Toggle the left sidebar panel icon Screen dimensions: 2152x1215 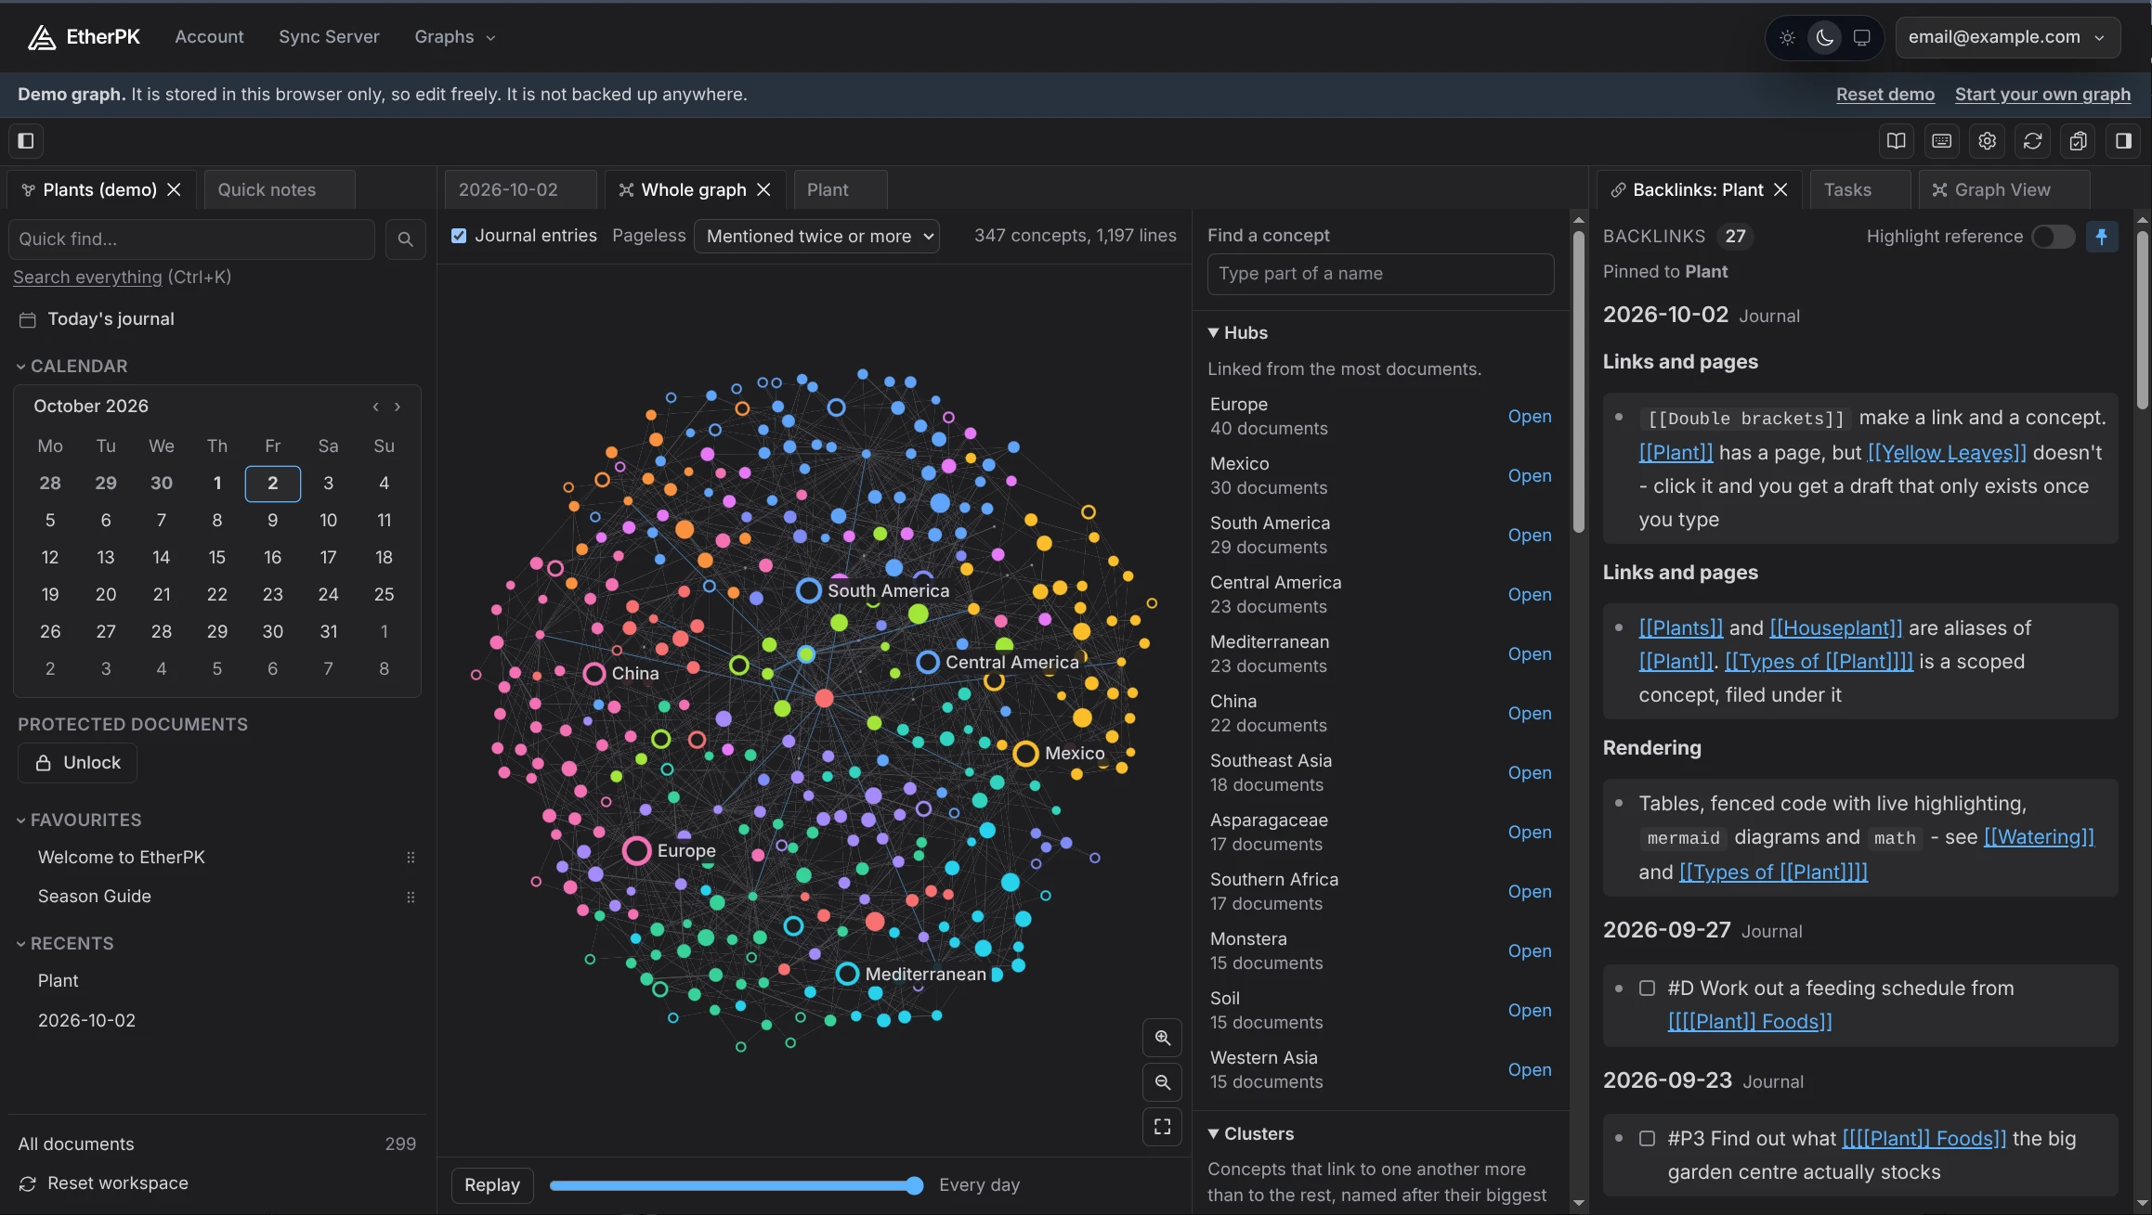coord(26,141)
